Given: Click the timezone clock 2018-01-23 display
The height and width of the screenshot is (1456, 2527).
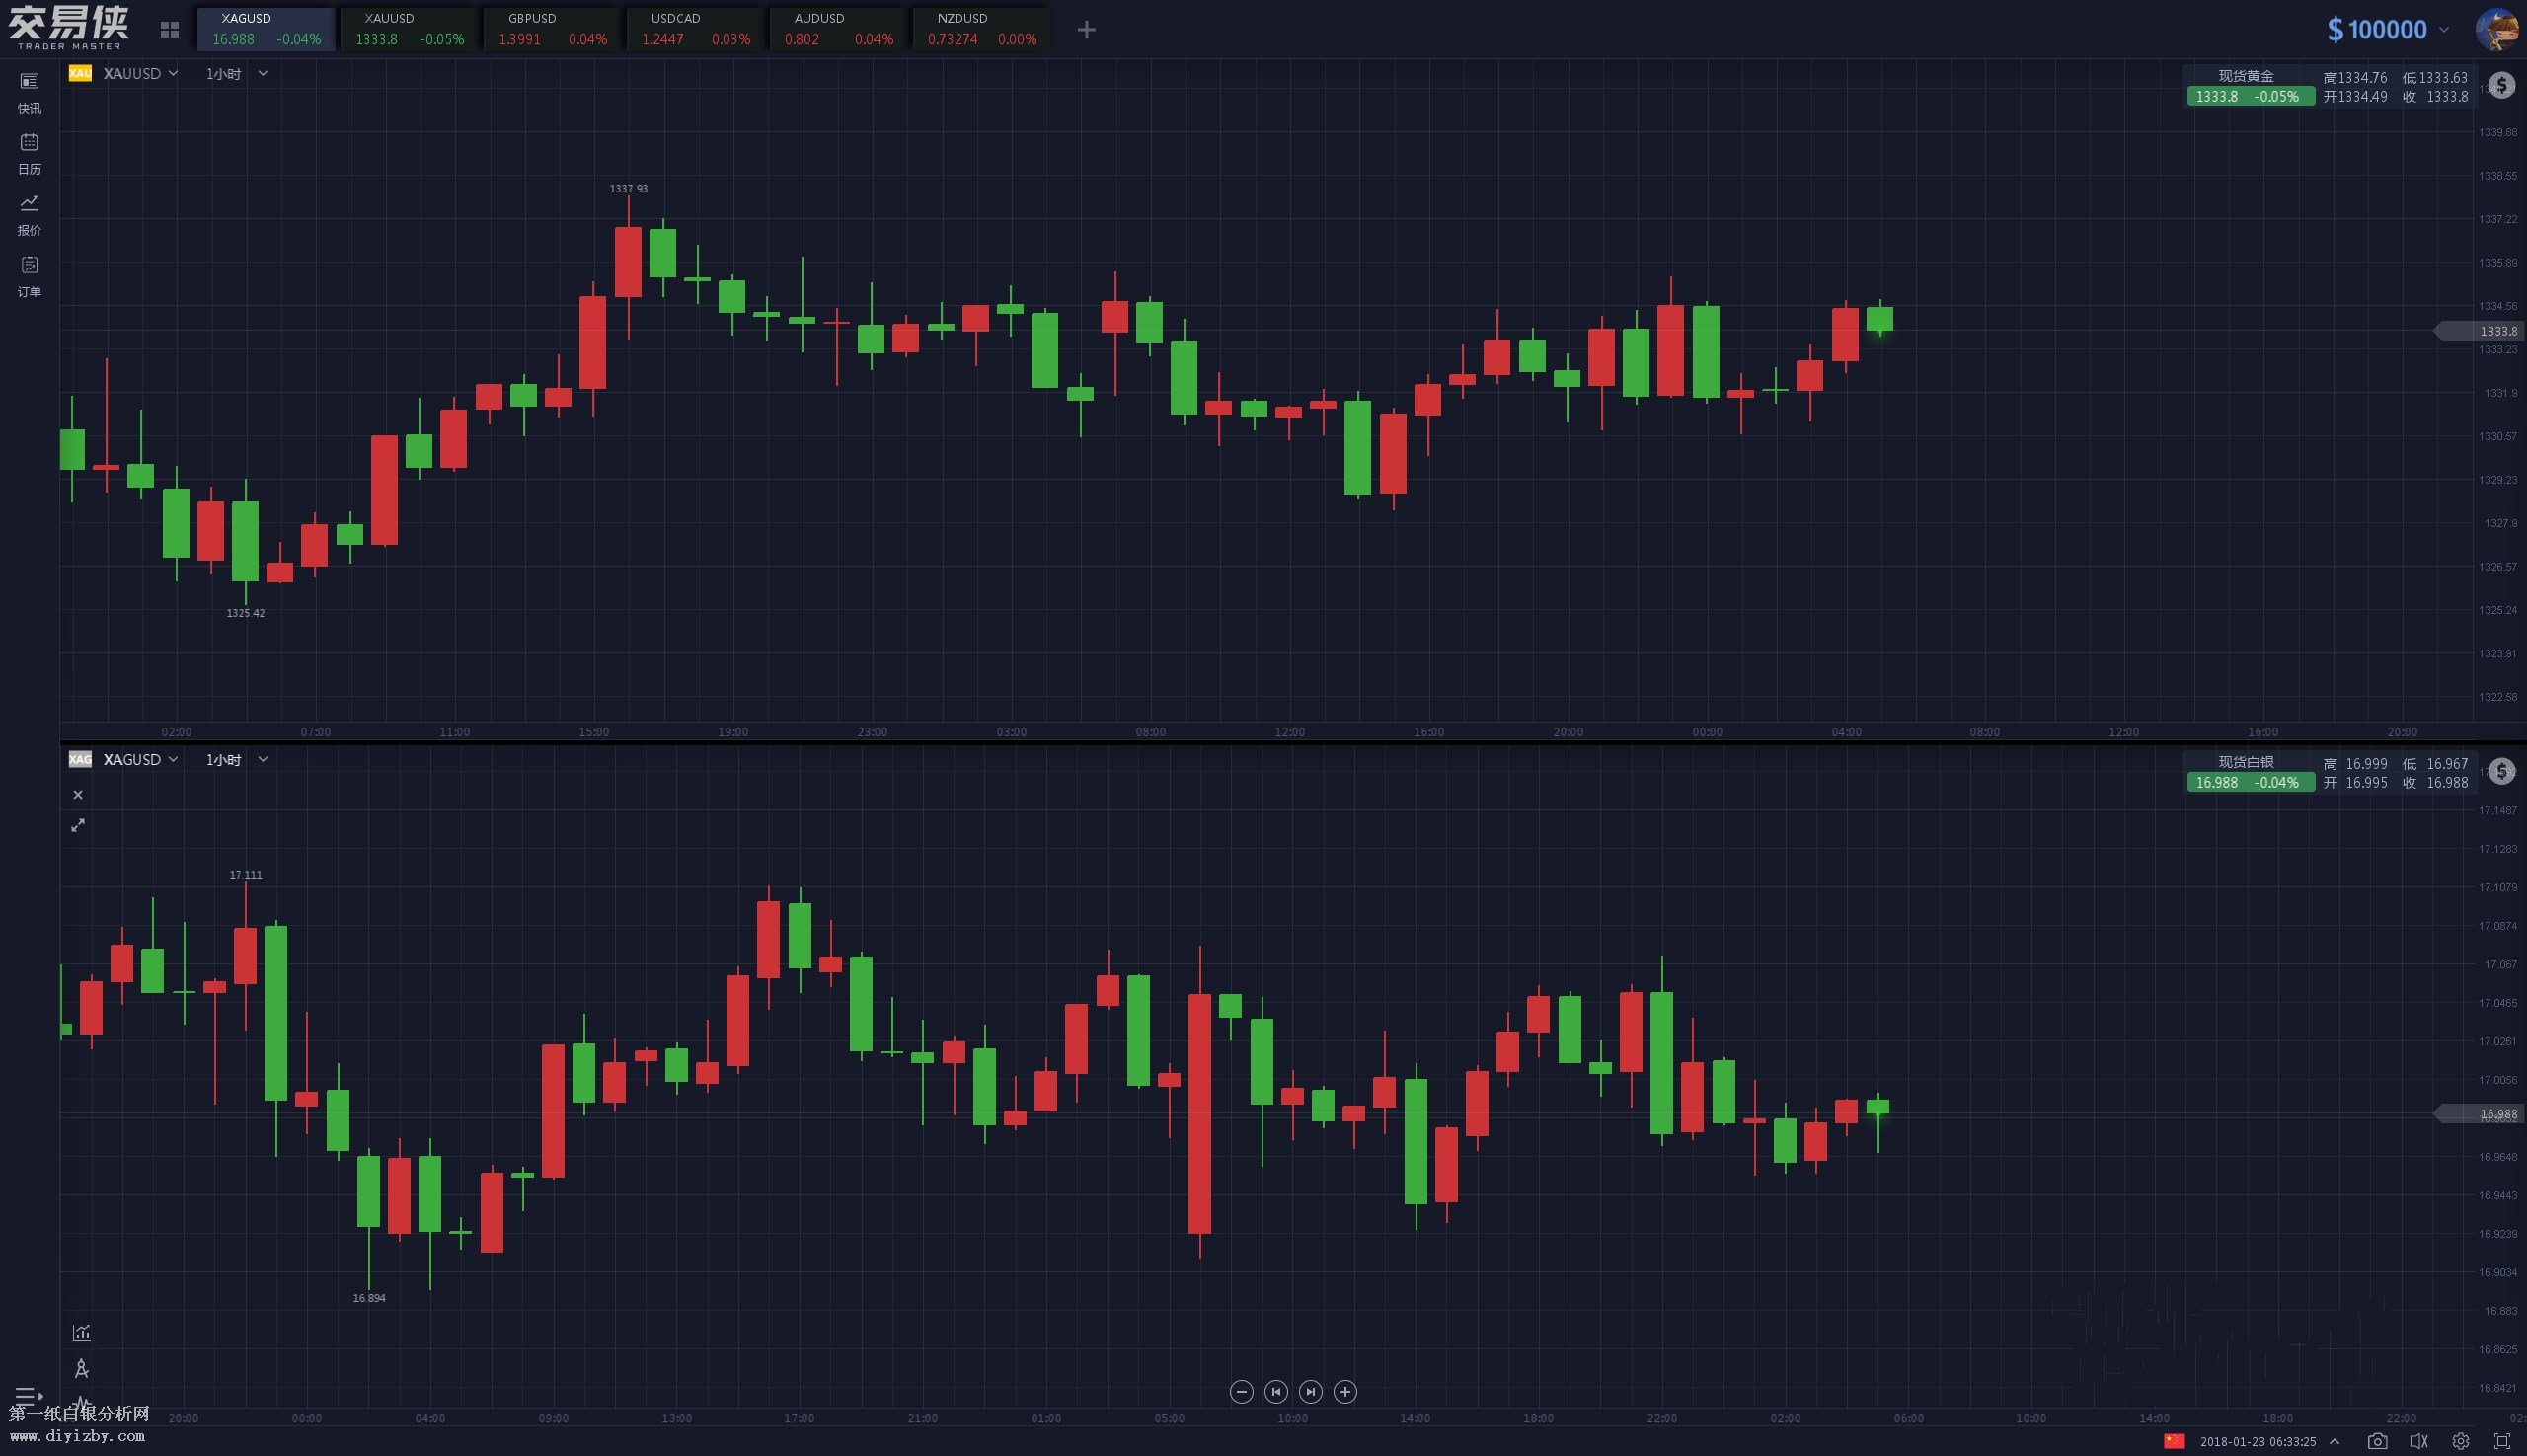Looking at the screenshot, I should [x=2257, y=1442].
